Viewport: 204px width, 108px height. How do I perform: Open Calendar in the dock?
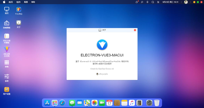(109, 103)
